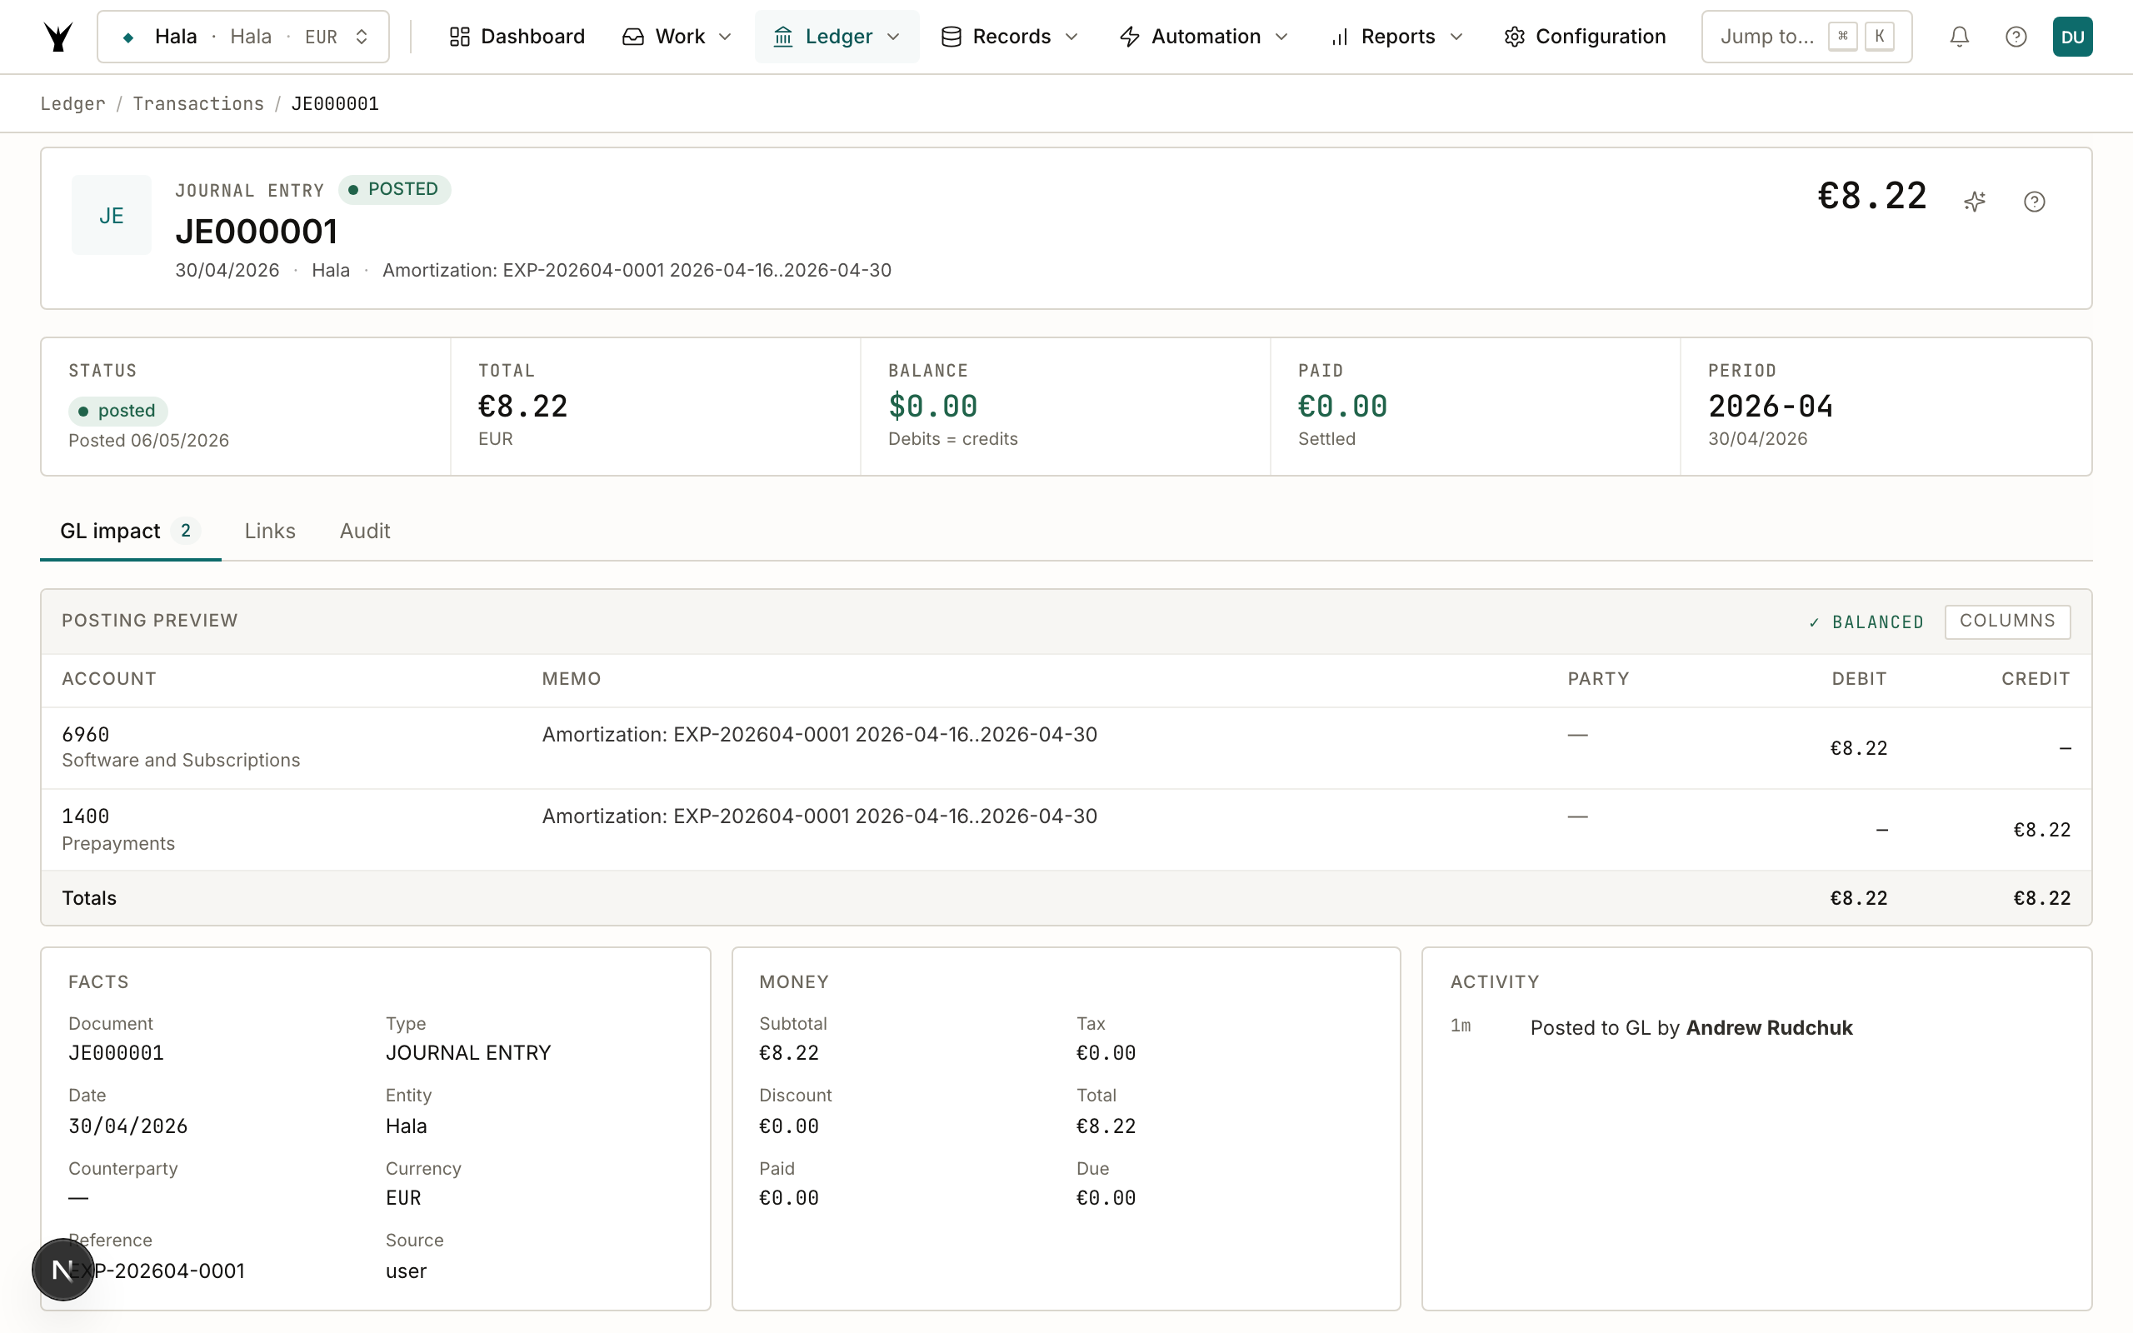2133x1333 pixels.
Task: Click the AI sparkle icon beside €8.22
Action: [1976, 201]
